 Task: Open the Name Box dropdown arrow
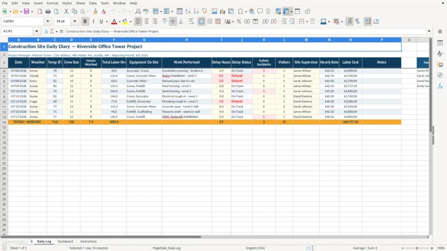point(37,31)
